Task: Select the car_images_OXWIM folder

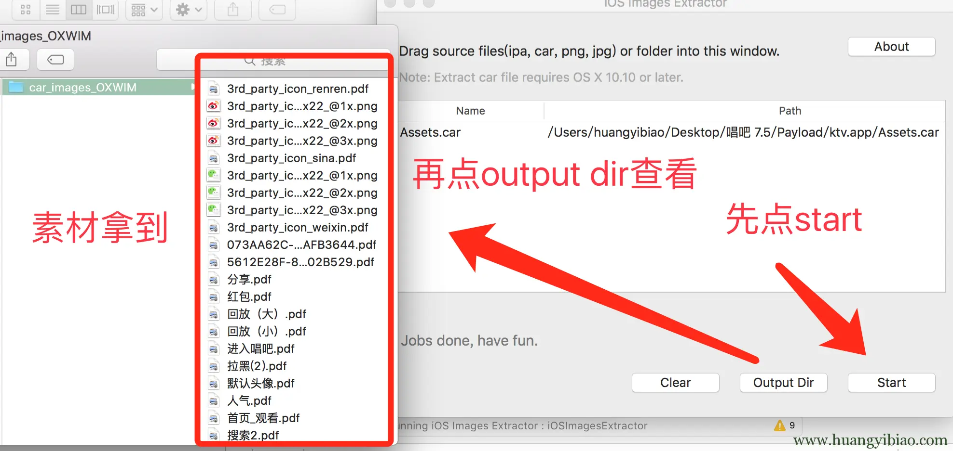Action: point(98,87)
